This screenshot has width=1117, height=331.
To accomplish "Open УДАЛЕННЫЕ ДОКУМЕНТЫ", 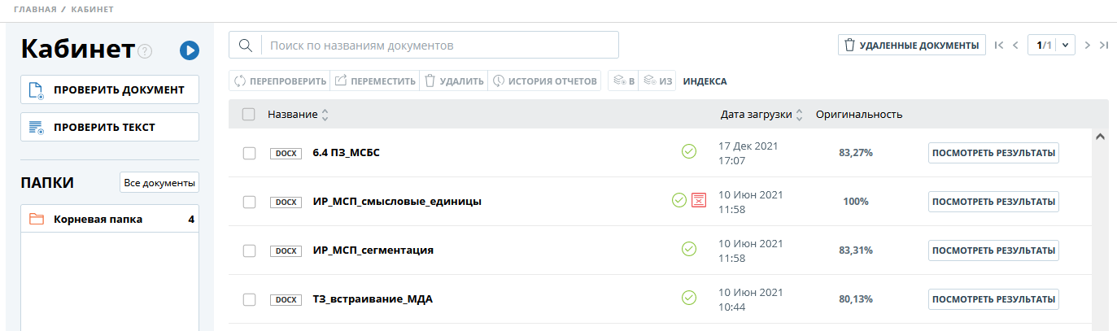I will [x=911, y=46].
